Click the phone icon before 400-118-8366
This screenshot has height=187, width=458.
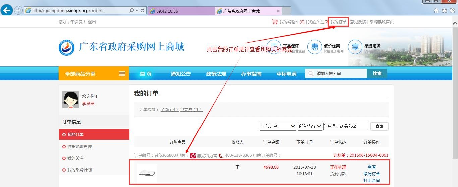click(x=221, y=156)
